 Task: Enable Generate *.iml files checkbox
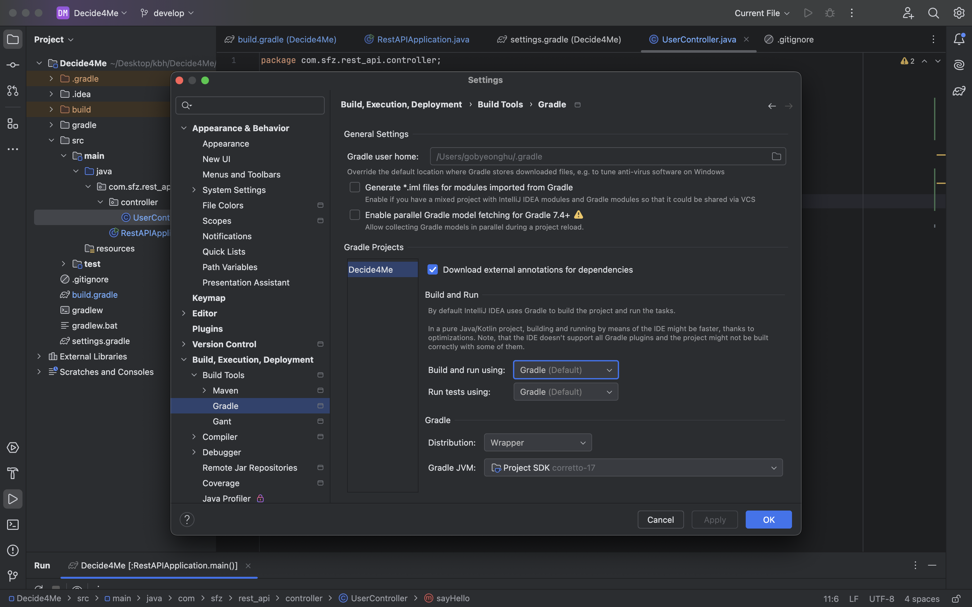click(x=355, y=187)
